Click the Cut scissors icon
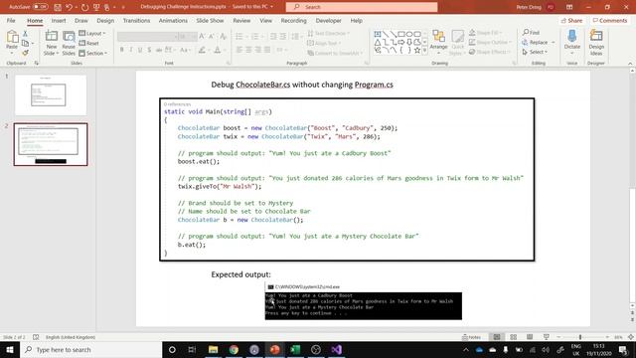 point(25,34)
